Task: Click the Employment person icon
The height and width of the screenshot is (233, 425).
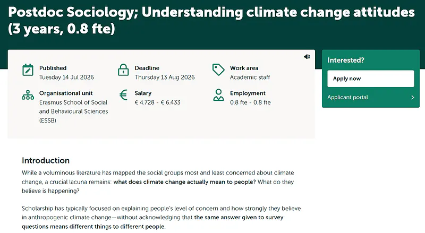Action: [218, 95]
